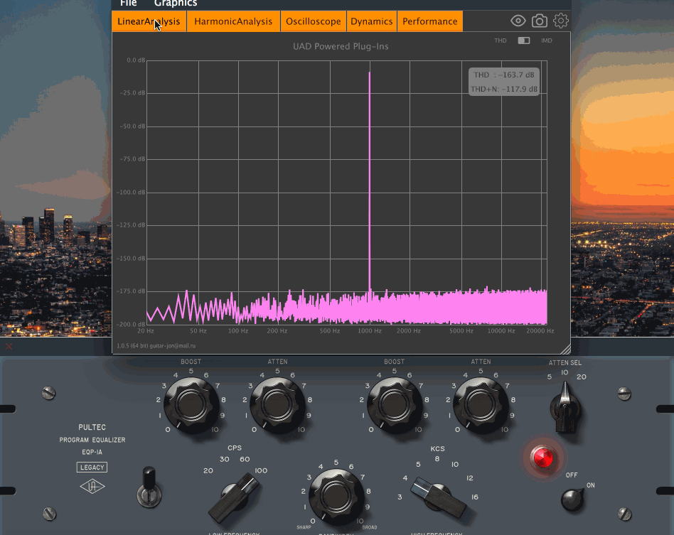Click the ATTEN SEL selector knob
Viewport: 674px width, 535px height.
pos(565,407)
